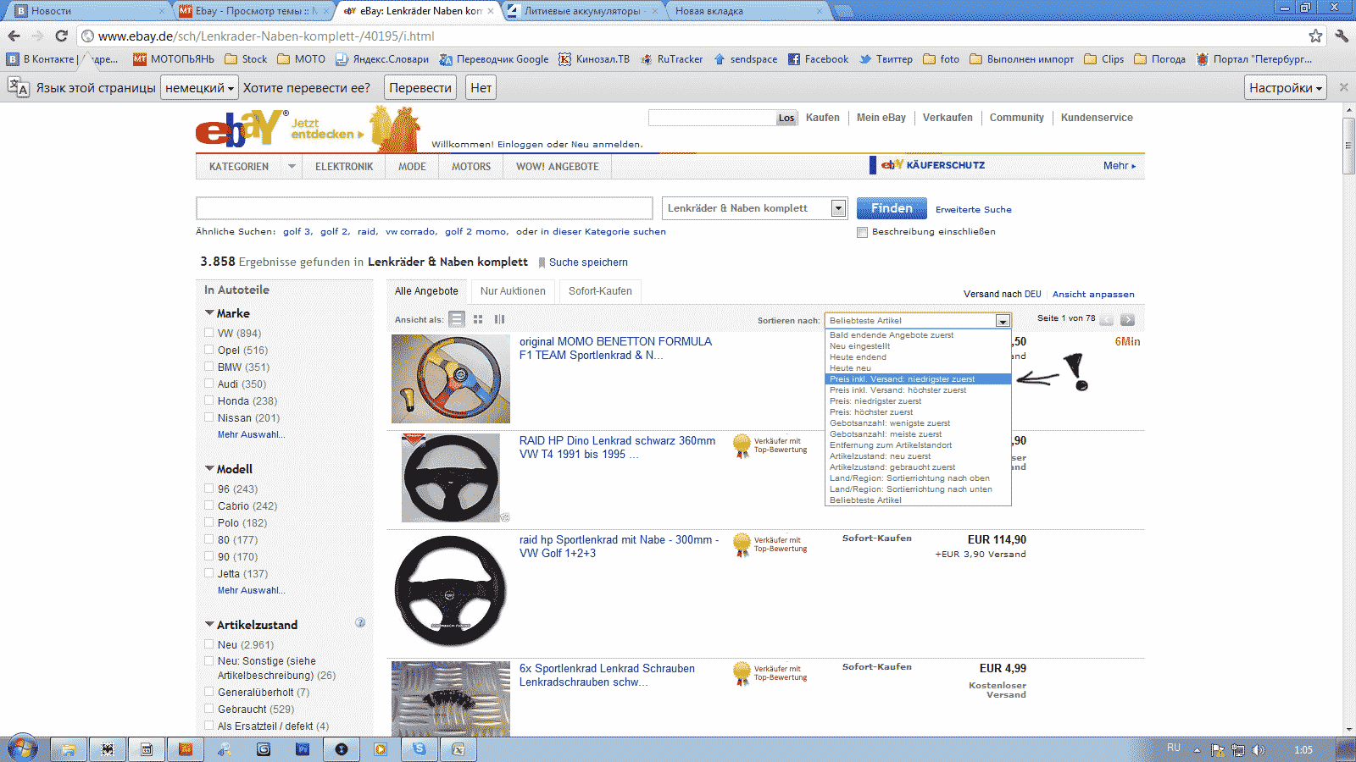
Task: Open the category dropdown next to search
Action: click(x=838, y=208)
